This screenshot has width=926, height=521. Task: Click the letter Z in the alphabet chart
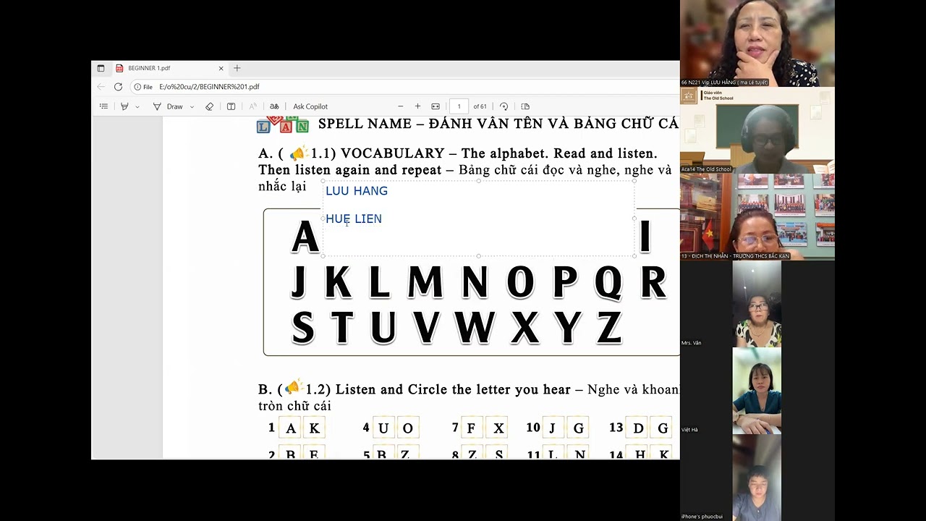(x=609, y=328)
